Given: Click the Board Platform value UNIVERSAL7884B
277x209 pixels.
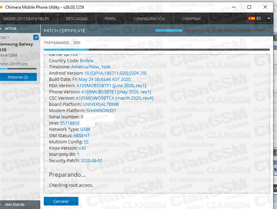Looking at the screenshot, I should pos(101,104).
